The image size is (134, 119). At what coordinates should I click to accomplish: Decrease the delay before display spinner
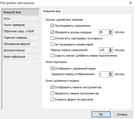(110, 75)
